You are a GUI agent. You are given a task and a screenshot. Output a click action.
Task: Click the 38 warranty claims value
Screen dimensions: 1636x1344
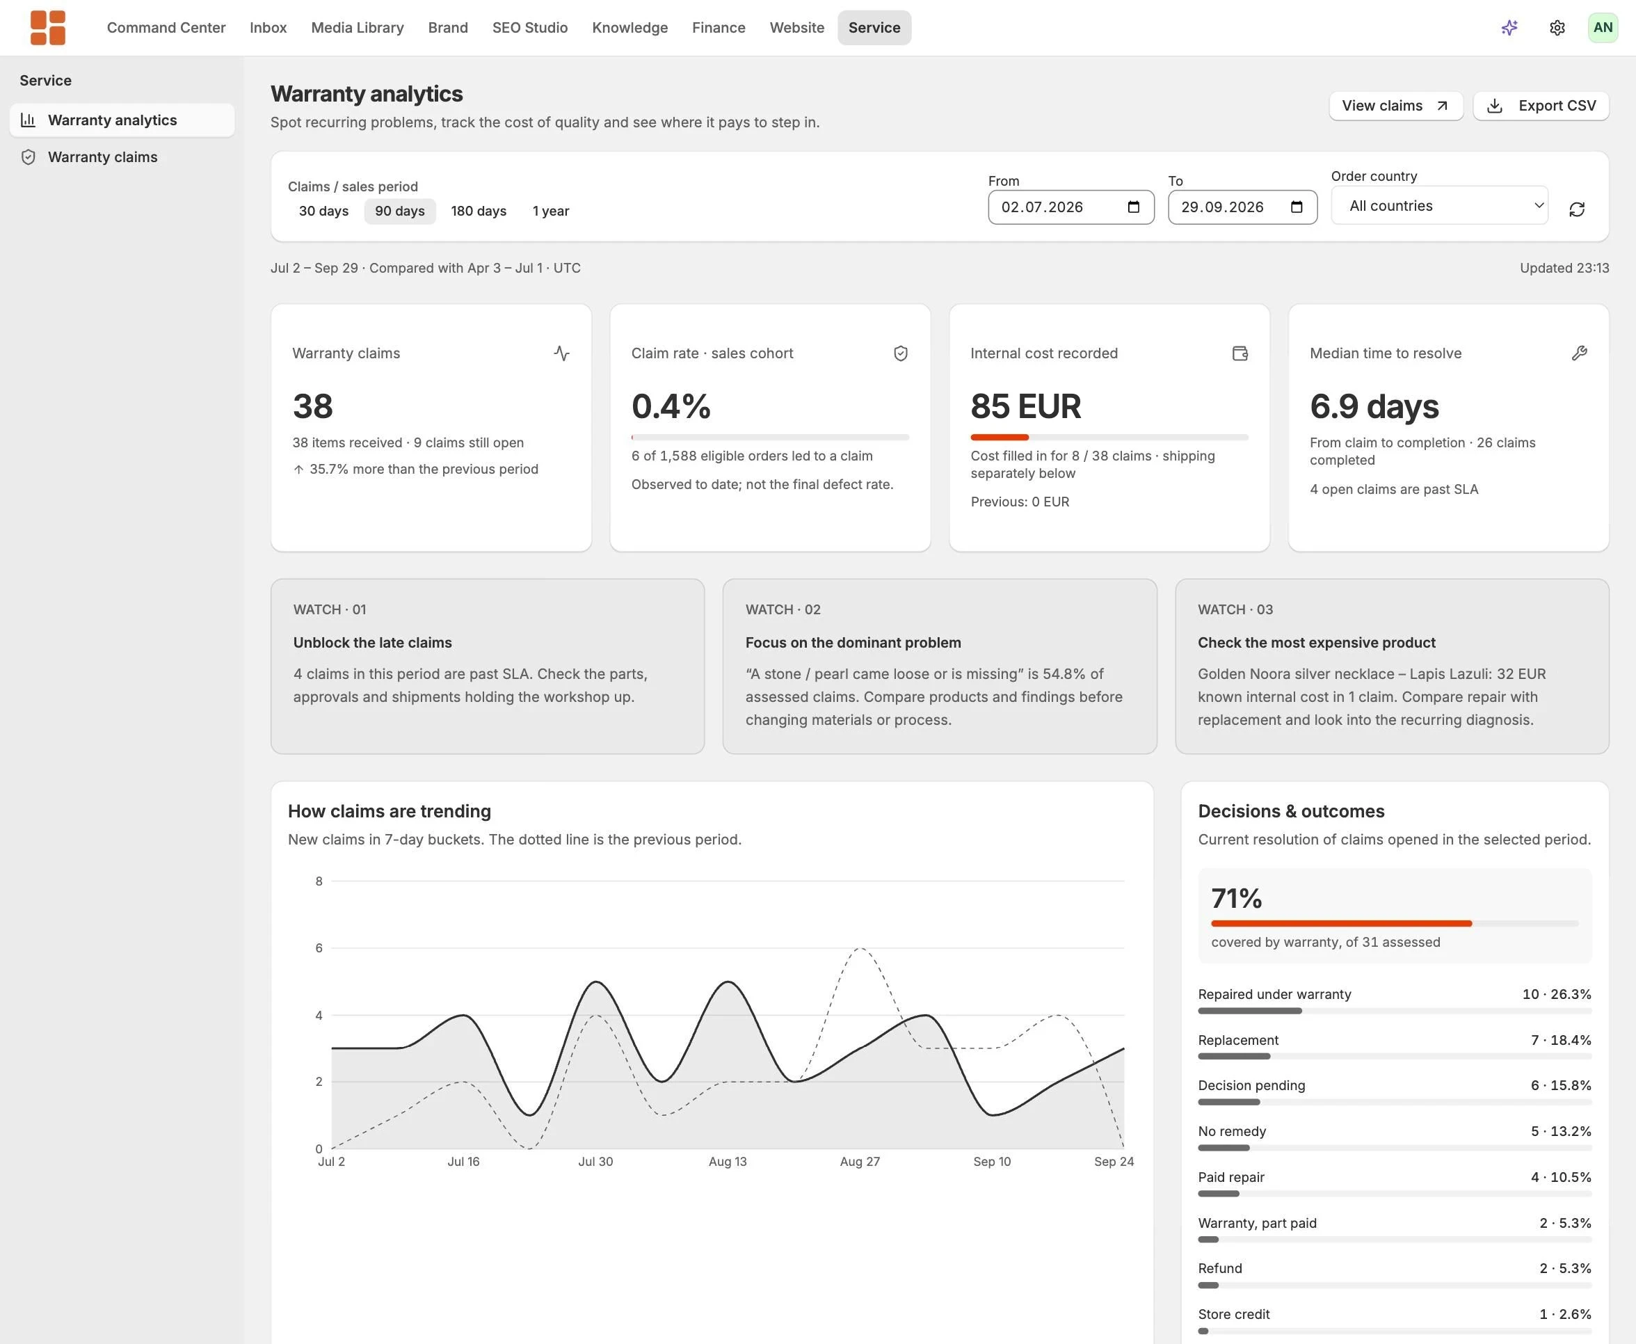coord(312,406)
